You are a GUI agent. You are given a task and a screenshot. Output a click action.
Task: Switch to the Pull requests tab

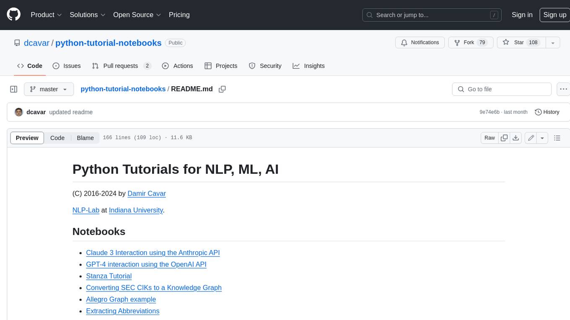coord(122,66)
